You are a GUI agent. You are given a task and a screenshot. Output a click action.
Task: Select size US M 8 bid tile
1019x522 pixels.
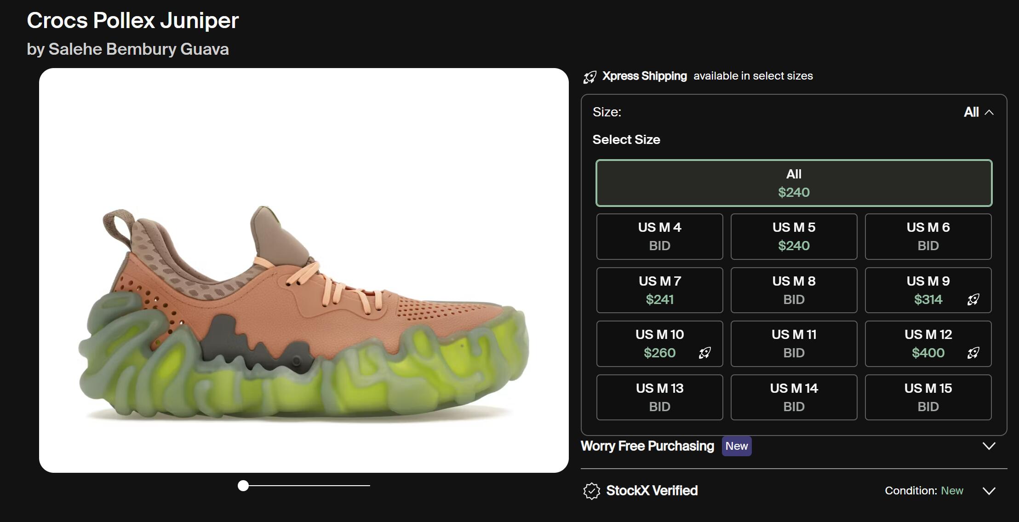click(x=794, y=290)
